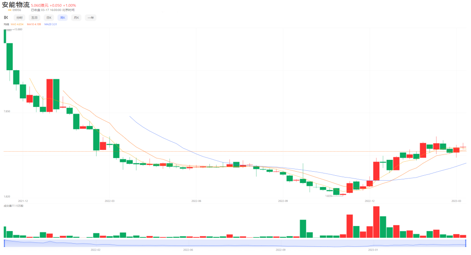Show the 一年 one-year chart
The image size is (471, 255).
click(x=91, y=18)
